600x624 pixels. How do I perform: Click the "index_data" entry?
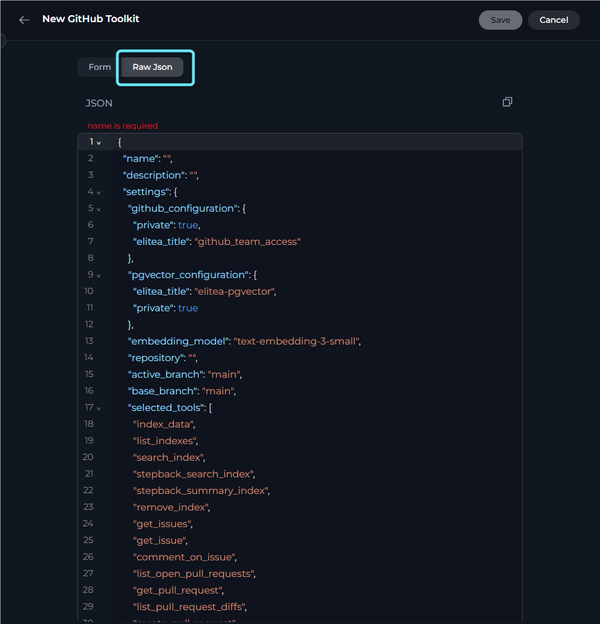pos(164,424)
